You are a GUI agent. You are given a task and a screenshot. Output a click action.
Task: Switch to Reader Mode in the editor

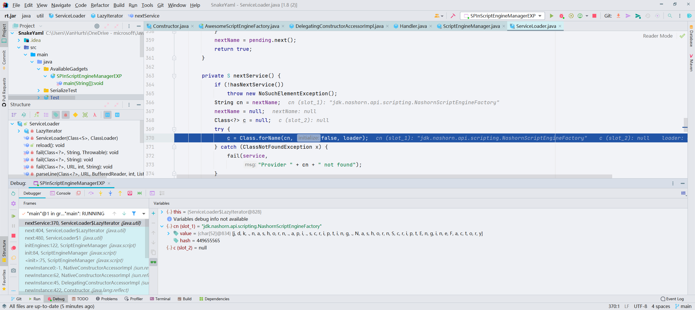(657, 36)
